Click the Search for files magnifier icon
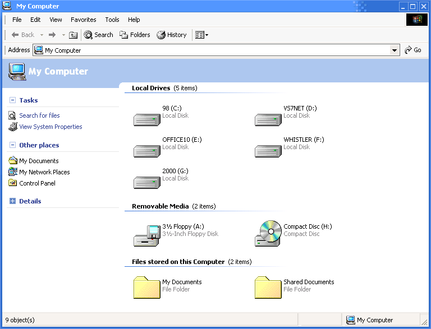Viewport: 431px width, 329px height. click(12, 115)
